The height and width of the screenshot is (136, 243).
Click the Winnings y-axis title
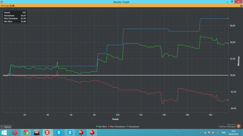[x=238, y=61]
